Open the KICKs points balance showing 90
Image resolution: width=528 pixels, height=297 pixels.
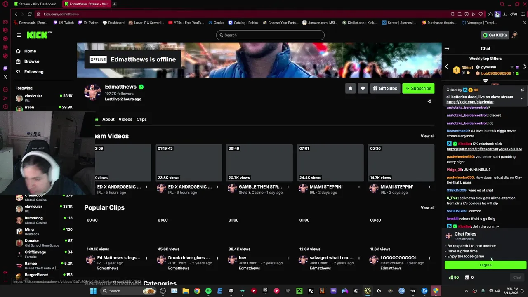click(x=454, y=278)
